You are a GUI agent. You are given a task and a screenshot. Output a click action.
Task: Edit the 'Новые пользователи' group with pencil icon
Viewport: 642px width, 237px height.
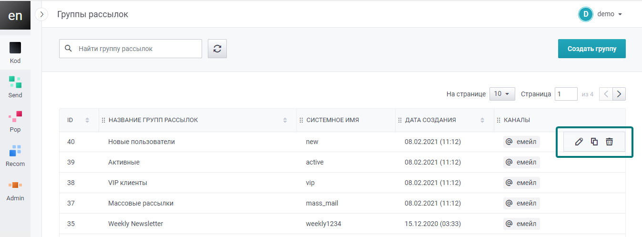point(579,142)
